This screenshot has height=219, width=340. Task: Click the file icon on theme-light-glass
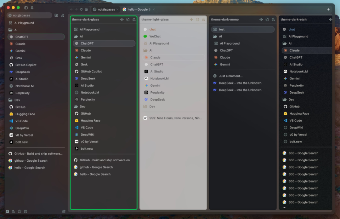click(197, 19)
